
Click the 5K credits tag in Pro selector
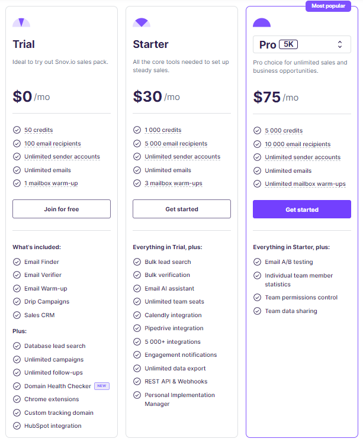288,44
